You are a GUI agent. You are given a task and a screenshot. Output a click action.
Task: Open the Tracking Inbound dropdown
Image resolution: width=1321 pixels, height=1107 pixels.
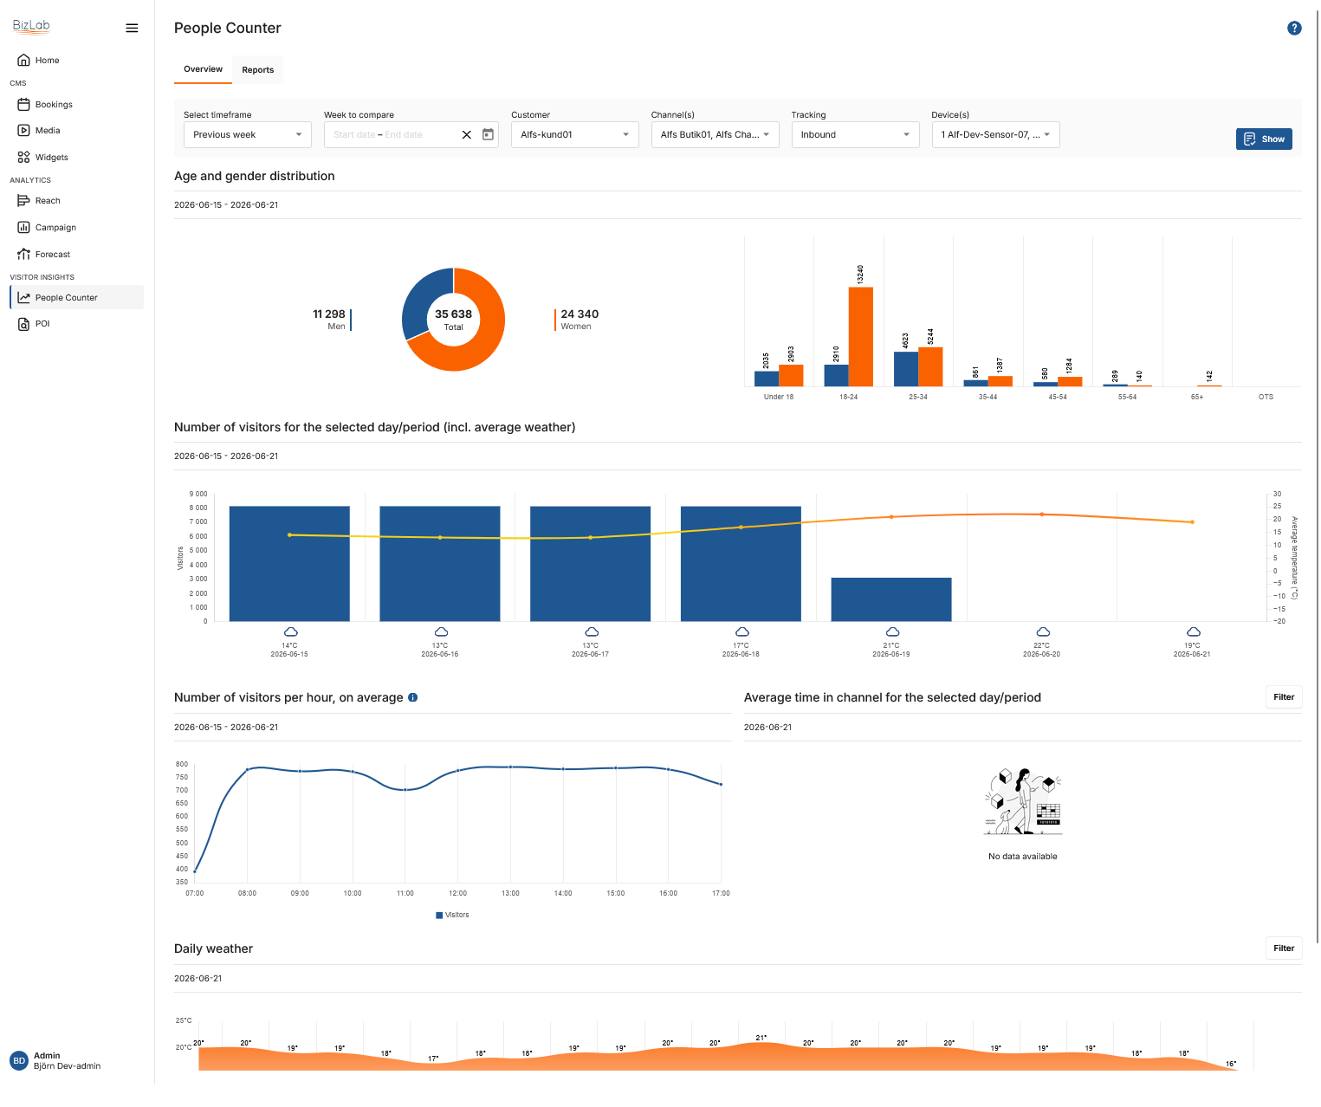coord(855,134)
